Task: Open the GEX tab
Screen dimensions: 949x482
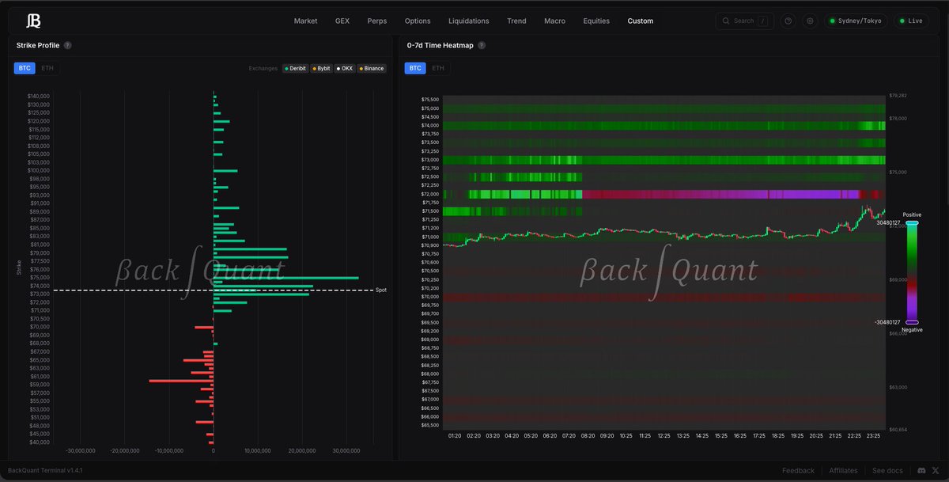Action: point(342,21)
